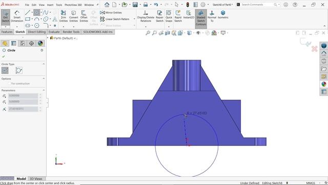The width and height of the screenshot is (328, 185).
Task: Open the Tools menu
Action: pos(59,5)
